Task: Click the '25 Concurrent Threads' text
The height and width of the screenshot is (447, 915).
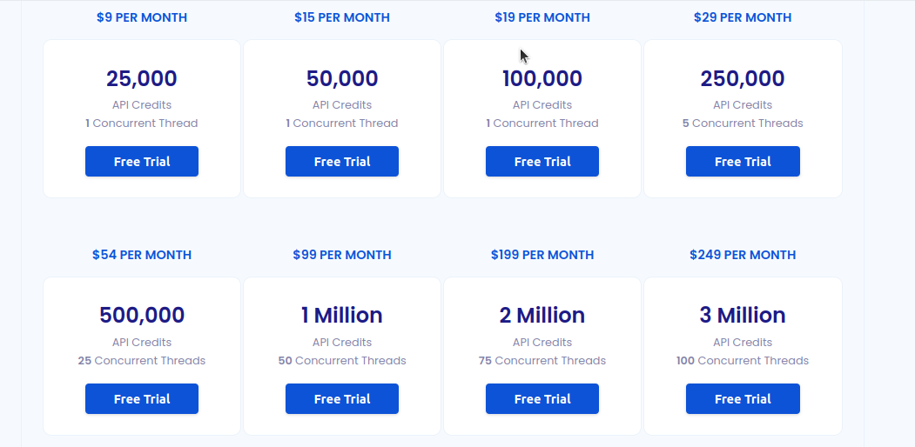Action: pos(142,361)
